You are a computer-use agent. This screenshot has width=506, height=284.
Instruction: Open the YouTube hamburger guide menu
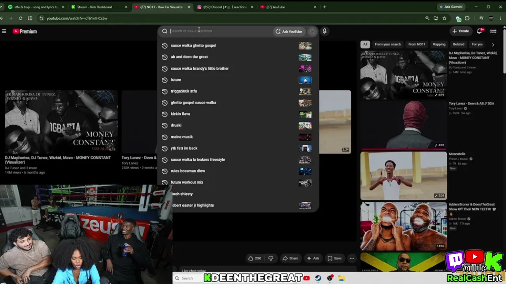4,31
